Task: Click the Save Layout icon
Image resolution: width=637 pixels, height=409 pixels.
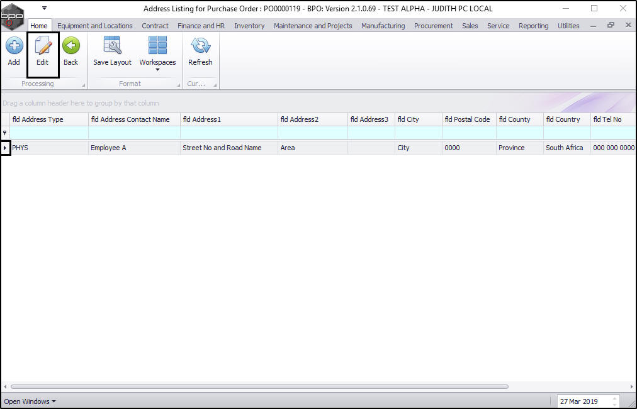Action: click(112, 45)
